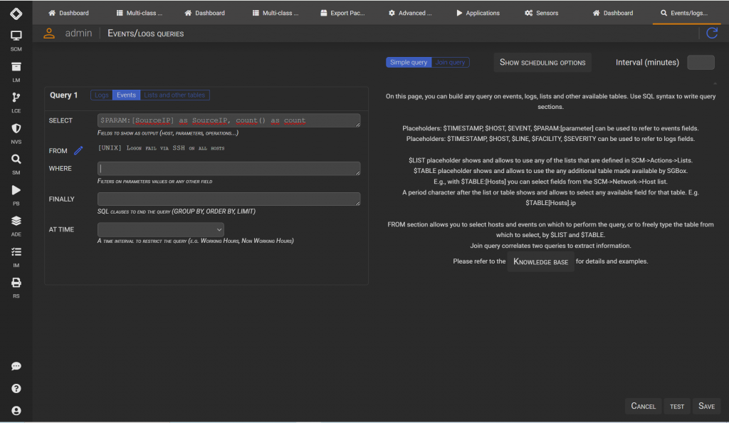729x423 pixels.
Task: Open the AT TIME dropdown
Action: coord(160,229)
